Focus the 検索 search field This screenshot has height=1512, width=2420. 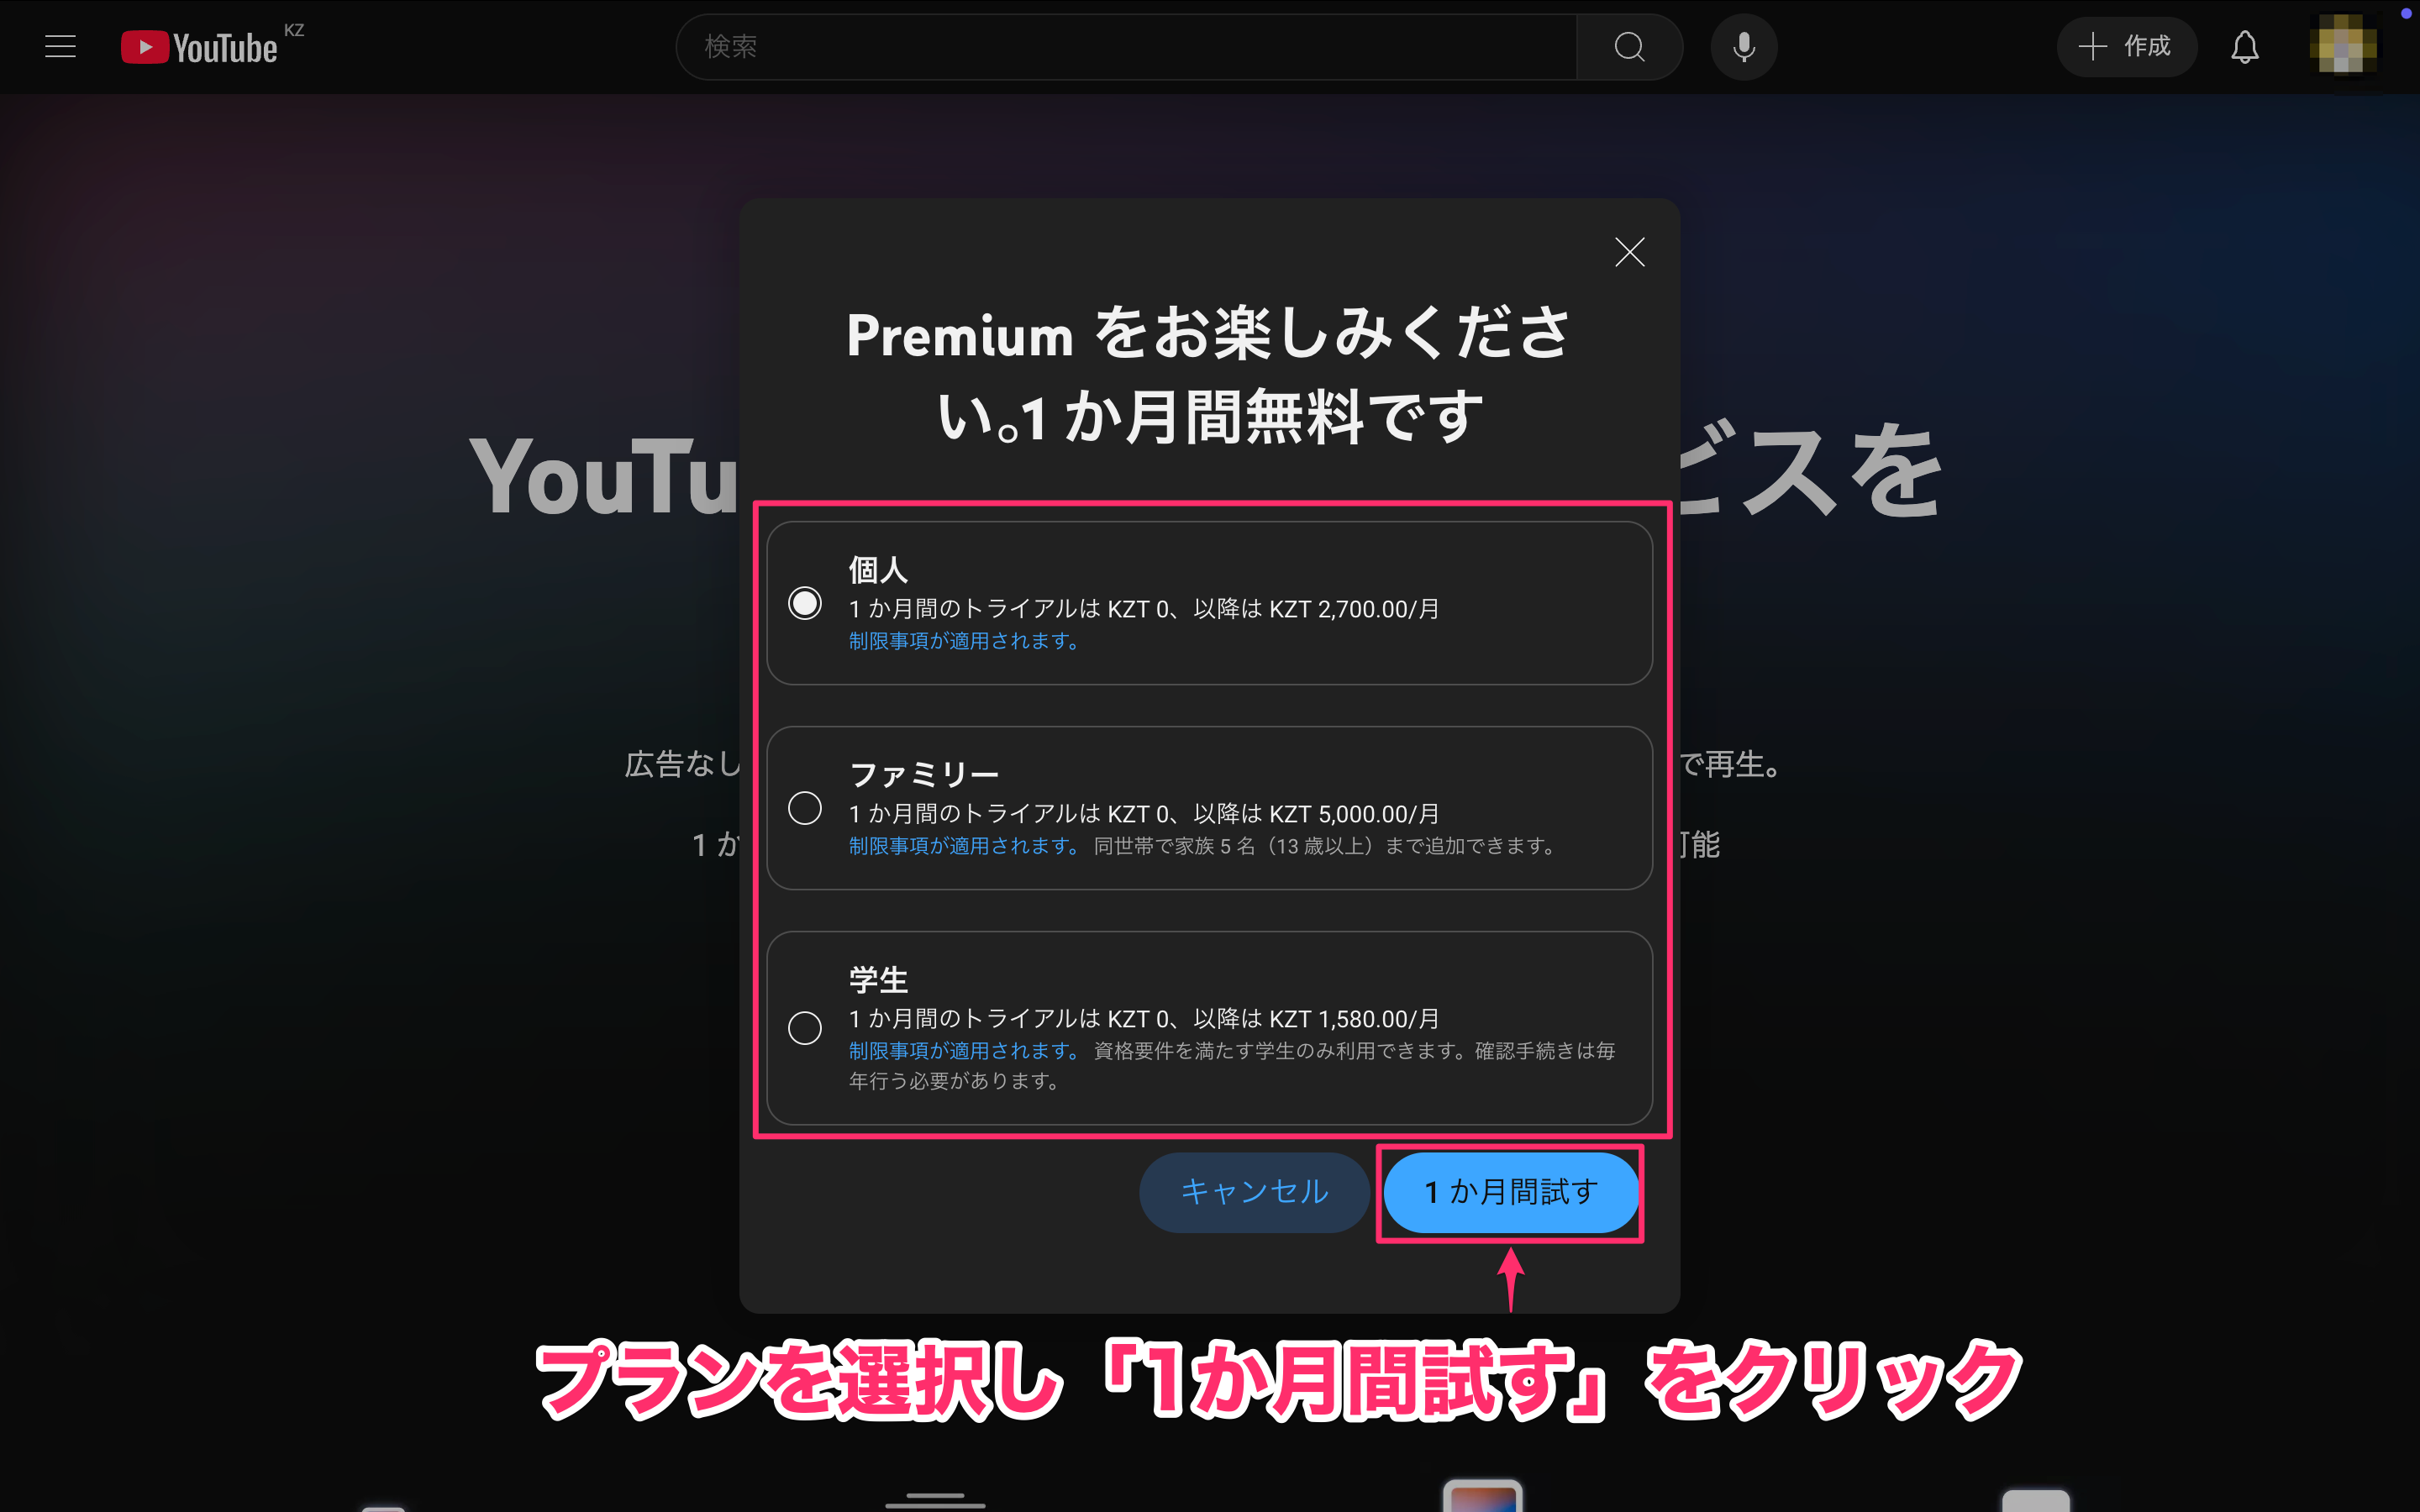click(x=1126, y=46)
